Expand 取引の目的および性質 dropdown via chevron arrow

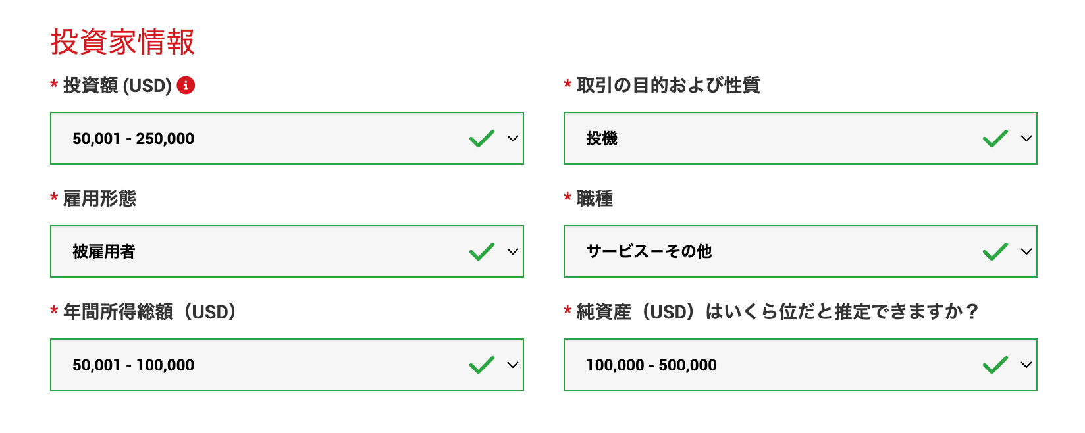1026,138
